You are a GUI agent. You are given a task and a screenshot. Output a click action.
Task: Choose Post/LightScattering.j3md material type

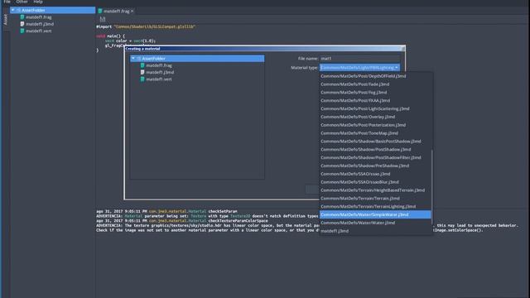tap(375, 108)
